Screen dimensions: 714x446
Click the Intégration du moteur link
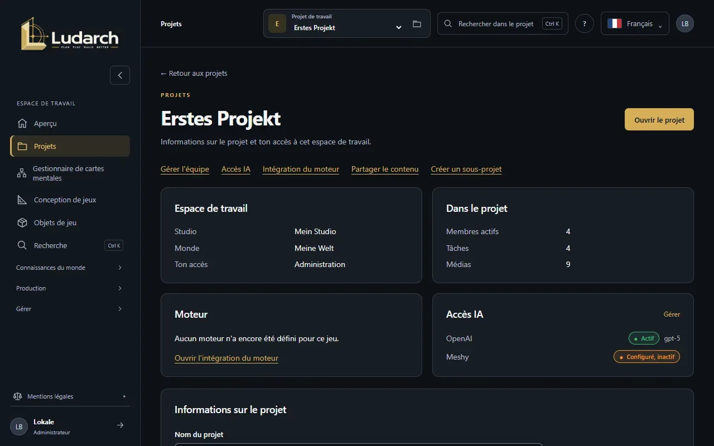click(x=301, y=169)
